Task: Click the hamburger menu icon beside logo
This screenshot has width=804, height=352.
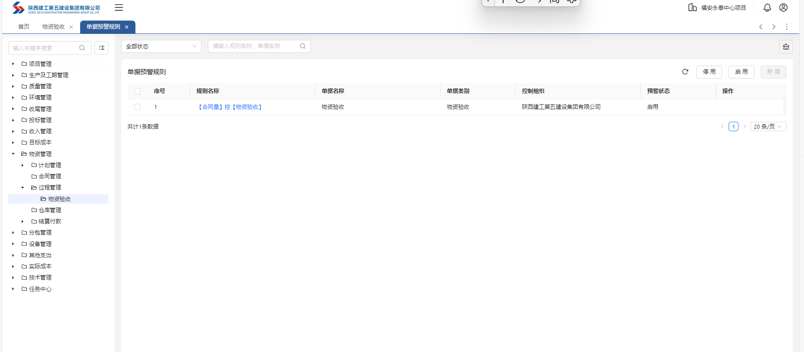Action: pos(119,8)
